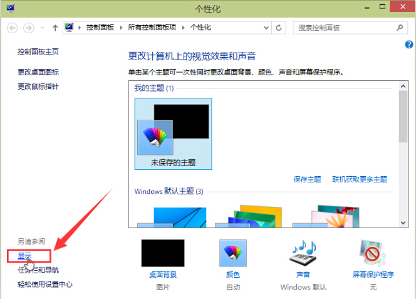Click the blue help question mark icon

click(409, 45)
